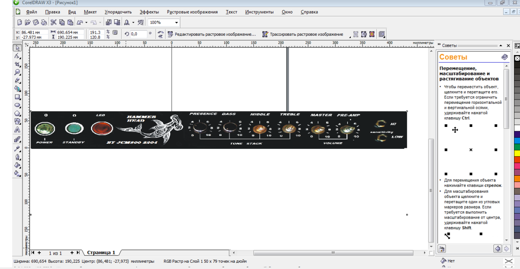Click the Import icon in toolbar
The width and height of the screenshot is (520, 269).
click(108, 22)
